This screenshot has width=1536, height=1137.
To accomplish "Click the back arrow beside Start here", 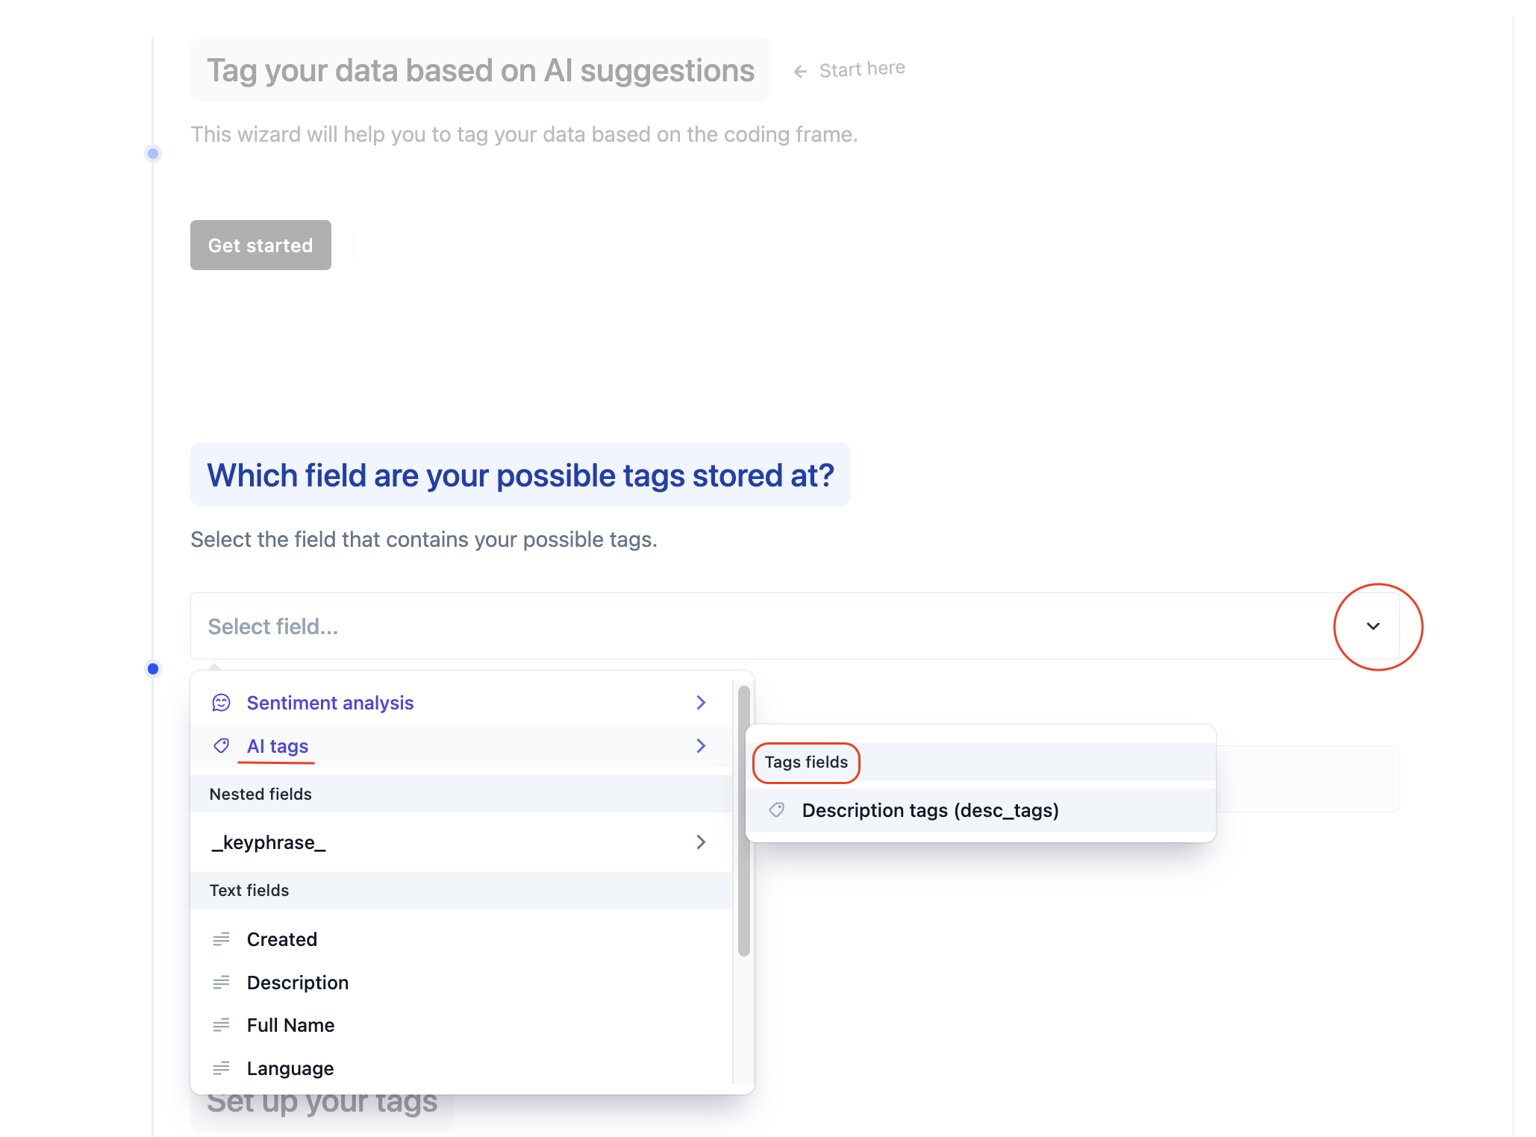I will pos(800,72).
